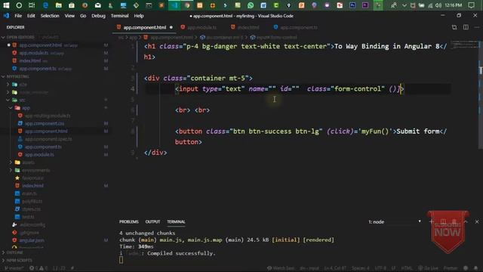Switch to the app.component.ts editor tab
The width and height of the screenshot is (483, 272).
click(x=298, y=27)
